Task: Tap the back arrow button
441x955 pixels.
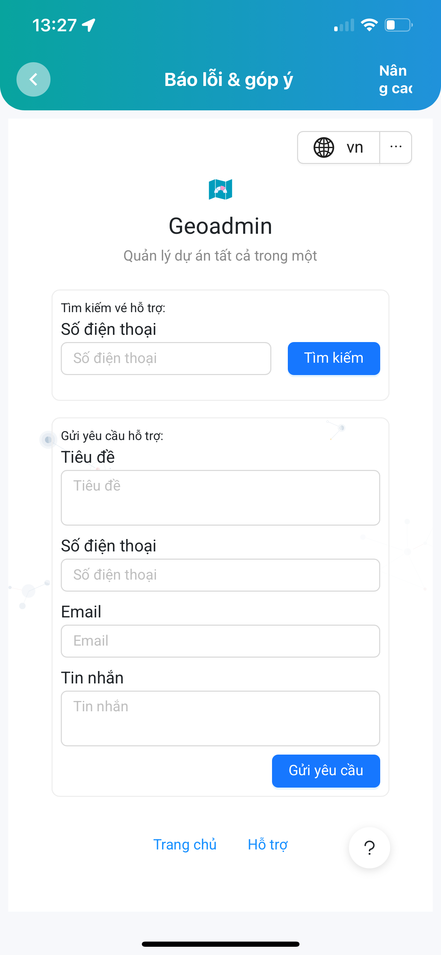Action: (33, 79)
